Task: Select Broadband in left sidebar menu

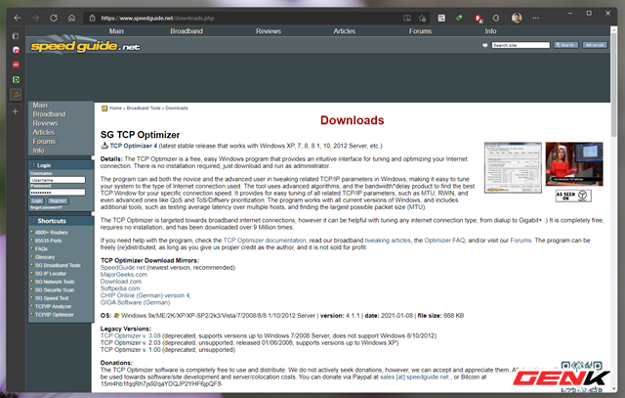Action: [49, 114]
